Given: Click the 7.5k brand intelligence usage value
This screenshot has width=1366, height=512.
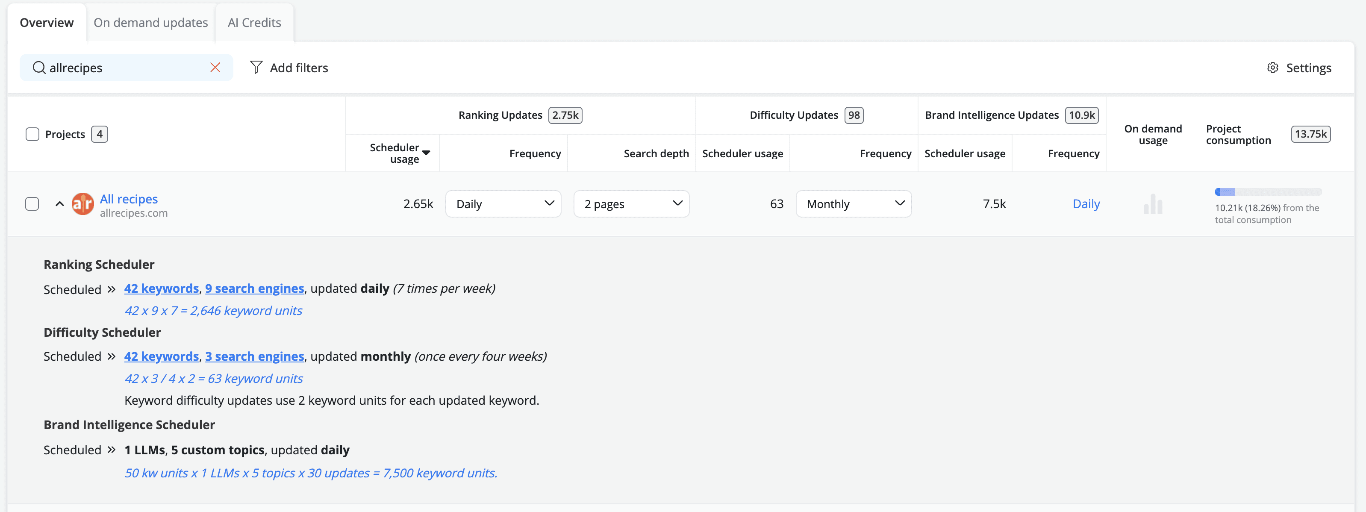Looking at the screenshot, I should coord(994,204).
